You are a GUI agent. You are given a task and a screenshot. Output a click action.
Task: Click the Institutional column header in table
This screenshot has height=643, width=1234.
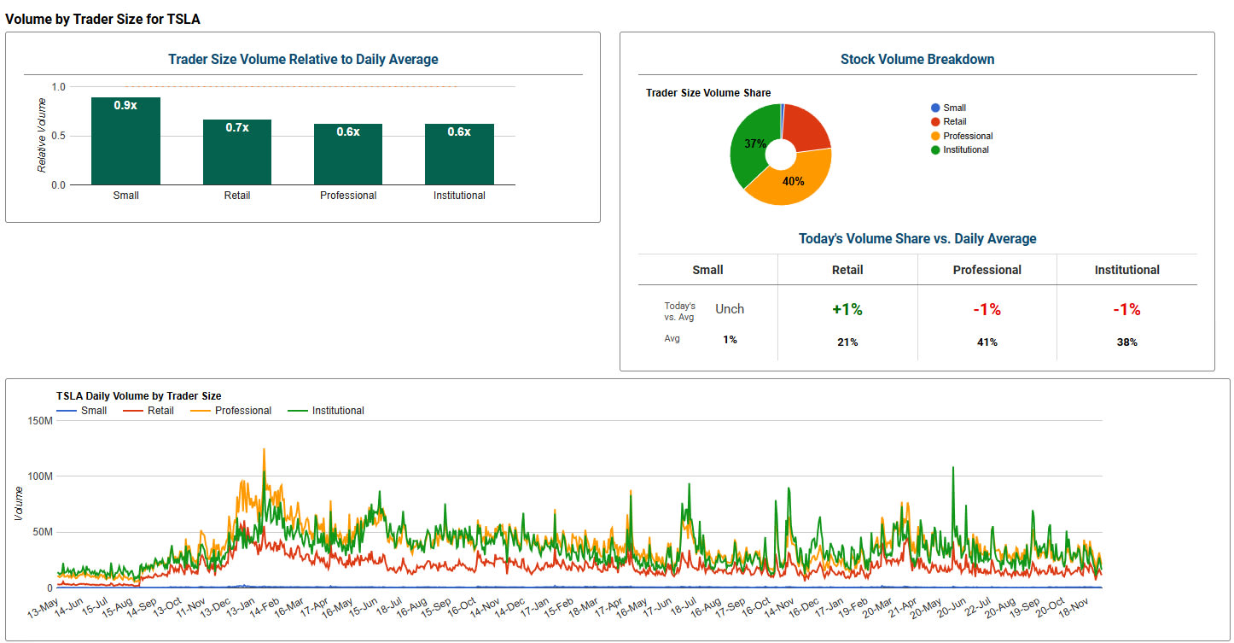[1127, 270]
